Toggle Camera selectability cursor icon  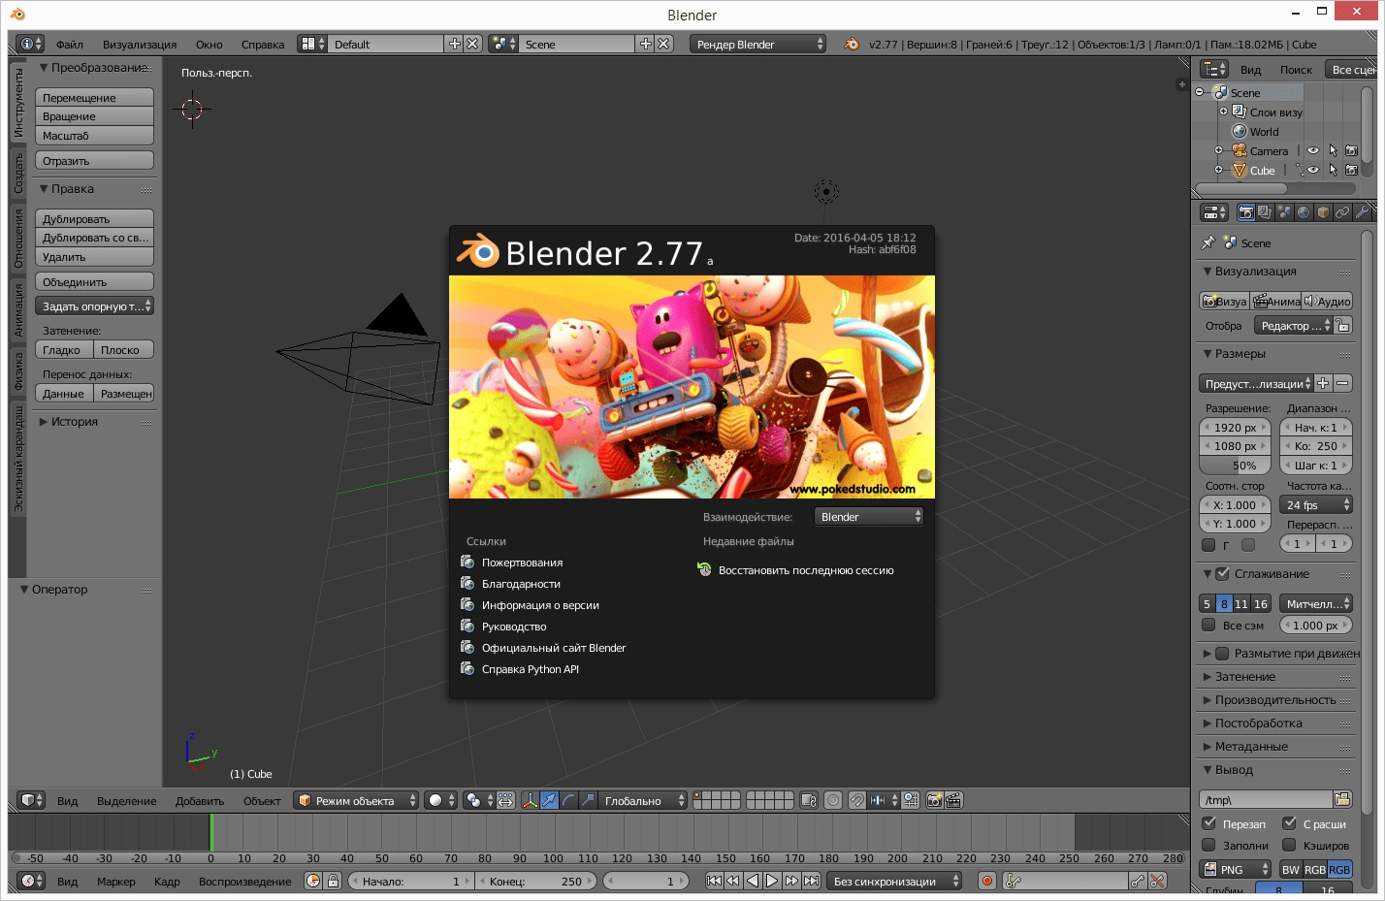tap(1333, 150)
